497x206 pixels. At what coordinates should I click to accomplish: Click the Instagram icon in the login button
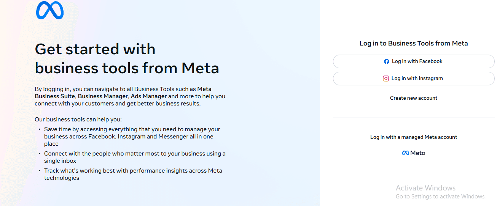coord(386,79)
